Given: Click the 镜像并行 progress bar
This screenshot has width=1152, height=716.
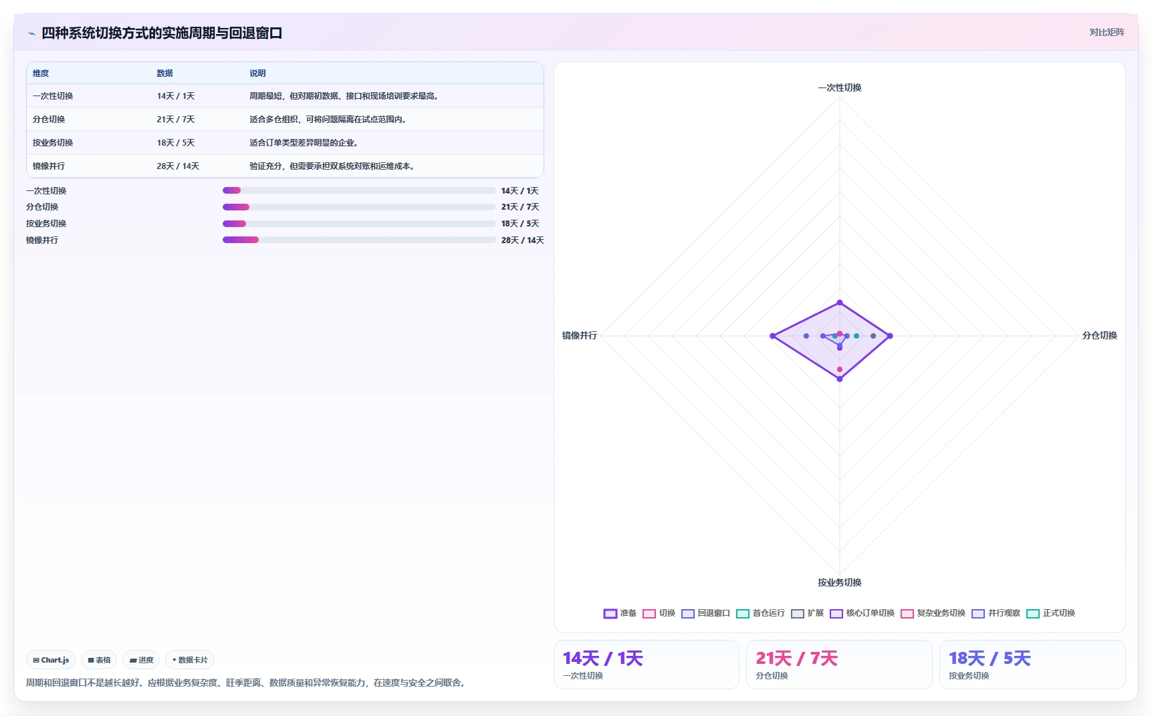Looking at the screenshot, I should tap(359, 240).
